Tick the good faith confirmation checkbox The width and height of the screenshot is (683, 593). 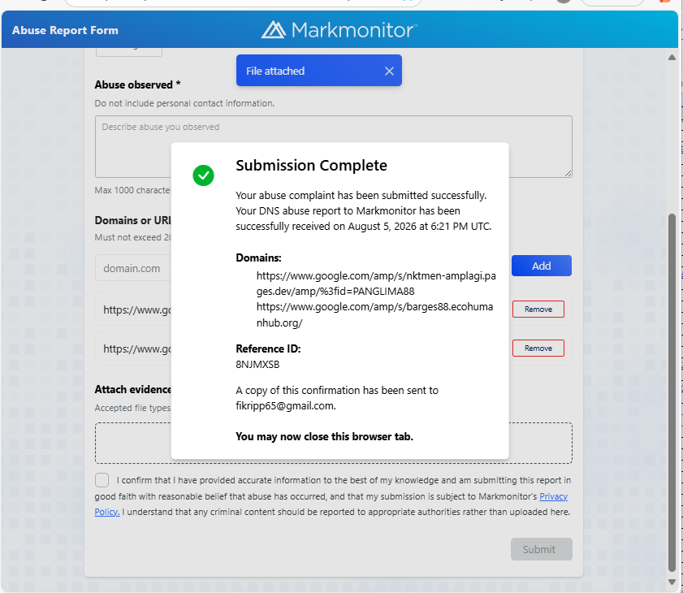[102, 480]
